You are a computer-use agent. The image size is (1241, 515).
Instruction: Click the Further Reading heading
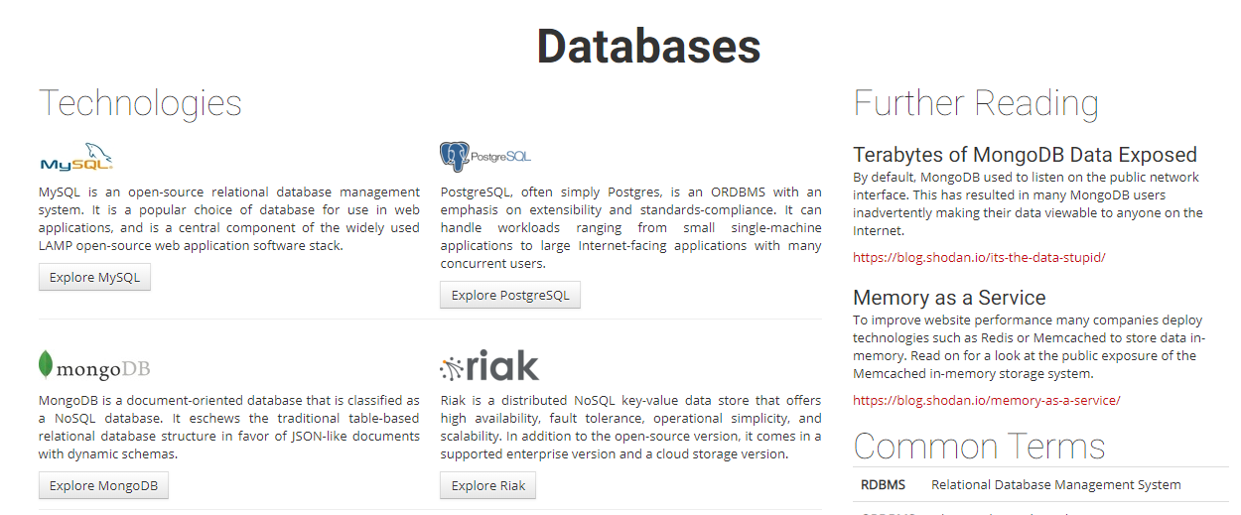click(976, 103)
